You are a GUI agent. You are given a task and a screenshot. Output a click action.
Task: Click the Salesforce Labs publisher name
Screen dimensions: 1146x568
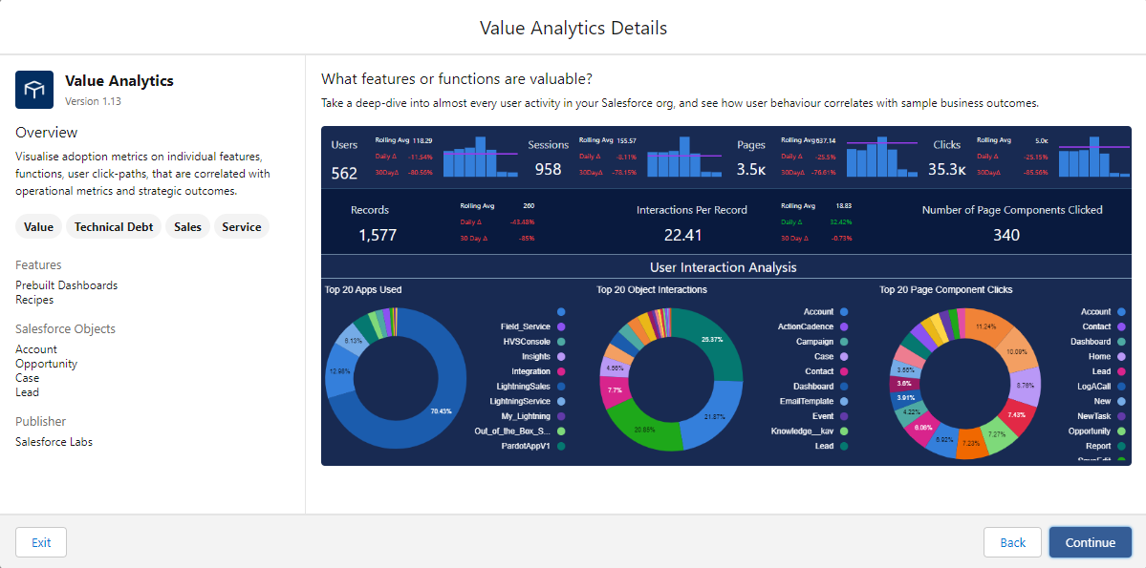[x=54, y=442]
